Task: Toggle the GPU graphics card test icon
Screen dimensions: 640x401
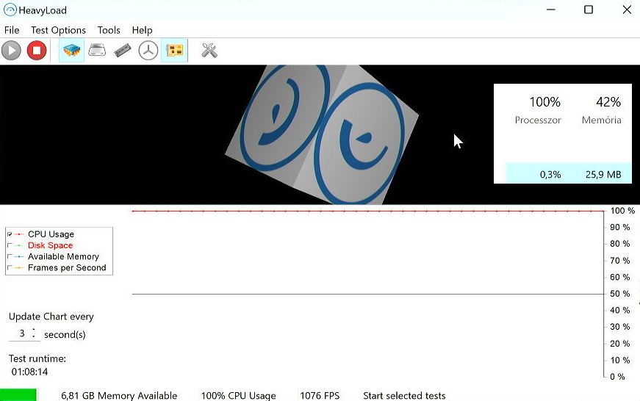Action: point(174,51)
